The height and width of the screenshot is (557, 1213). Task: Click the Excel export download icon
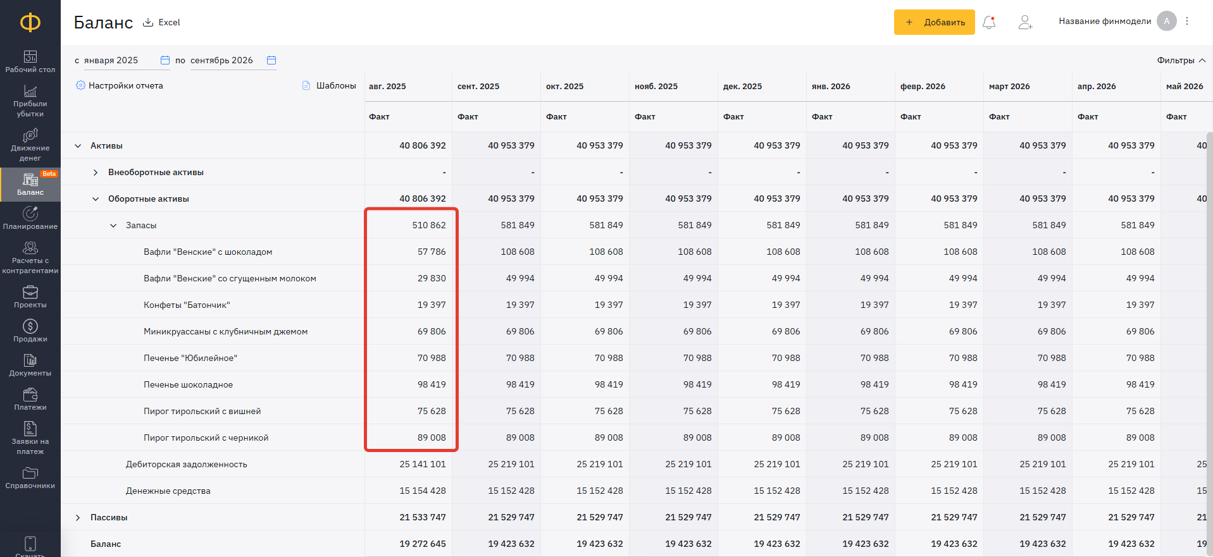pyautogui.click(x=148, y=22)
